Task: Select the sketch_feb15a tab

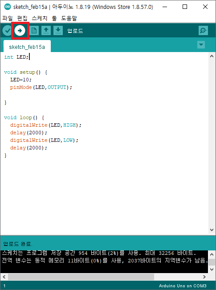Action: (27, 47)
